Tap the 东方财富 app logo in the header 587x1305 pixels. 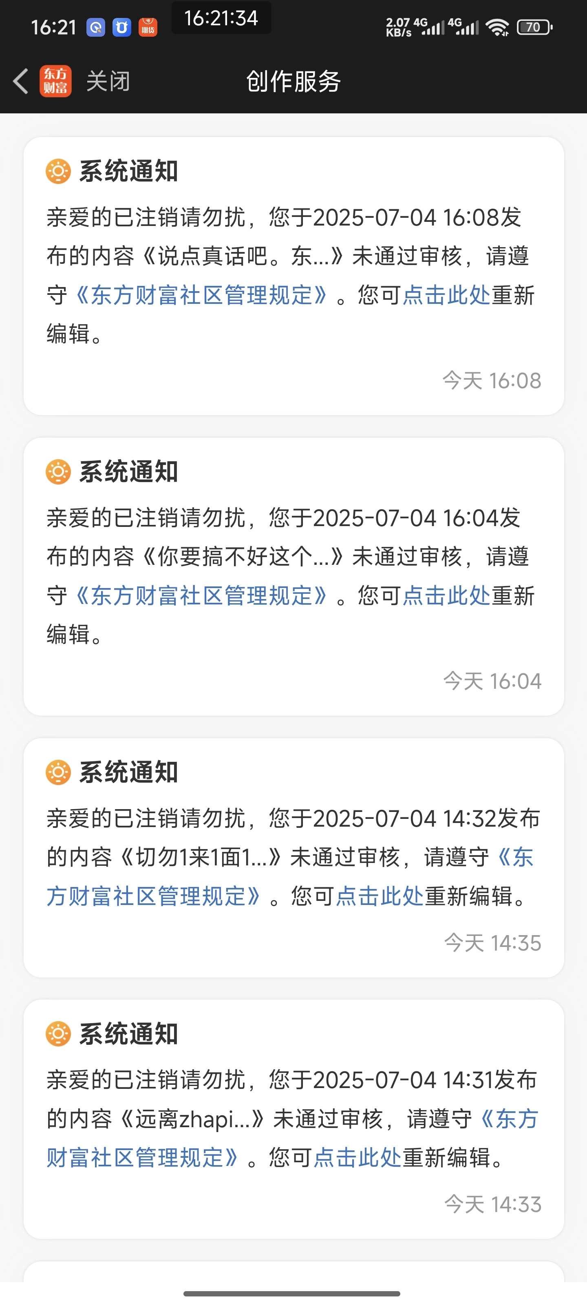coord(55,81)
